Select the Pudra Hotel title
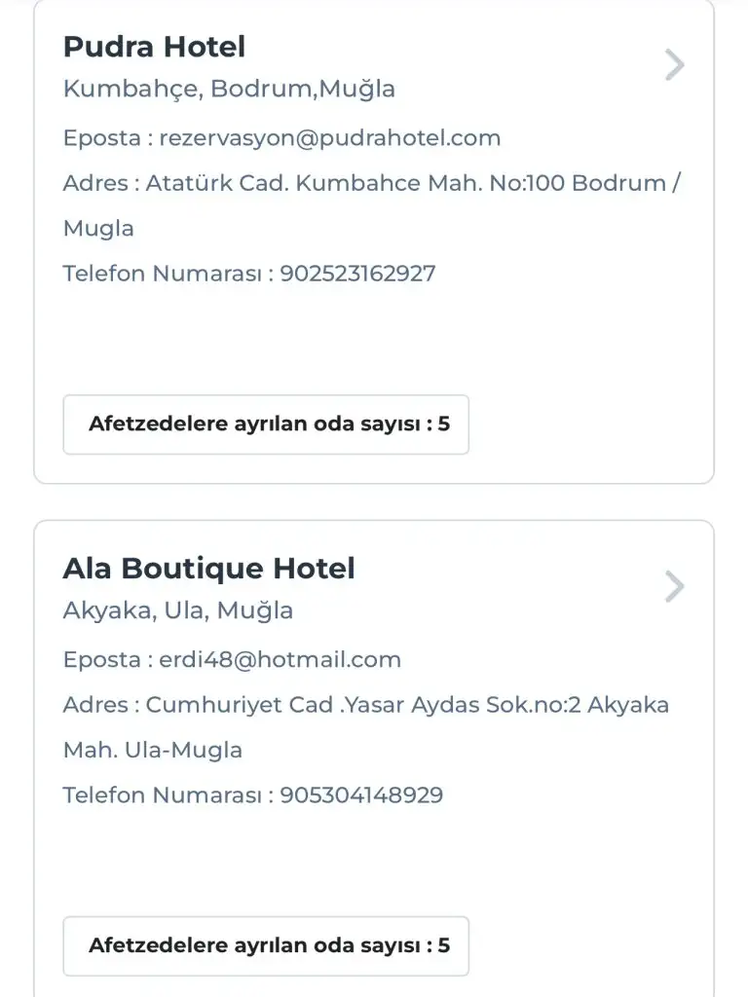Viewport: 748px width, 997px height. [154, 47]
